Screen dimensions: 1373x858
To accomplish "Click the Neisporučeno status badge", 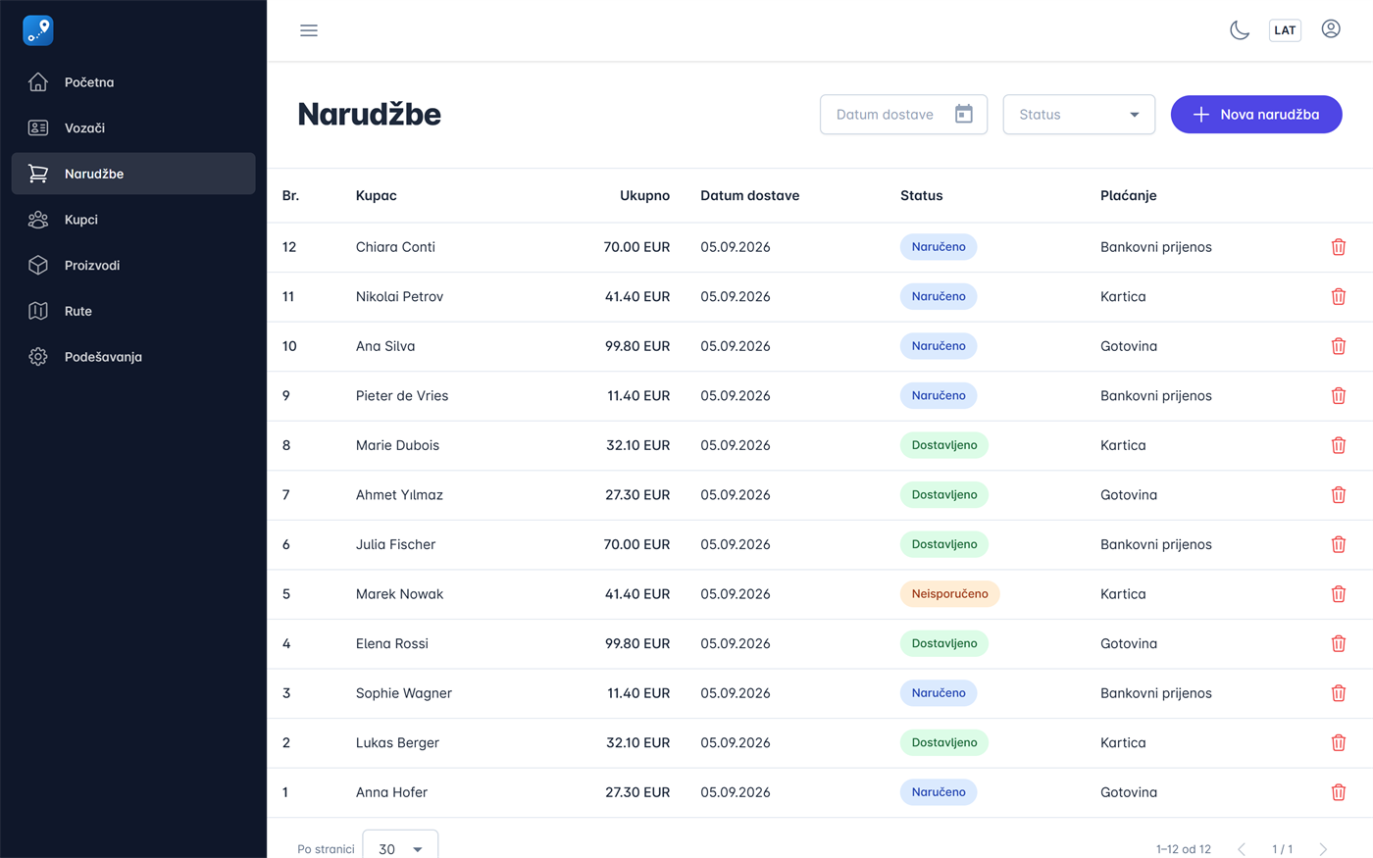I will [949, 594].
